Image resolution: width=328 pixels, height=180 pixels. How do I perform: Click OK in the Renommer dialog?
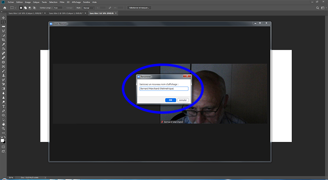click(171, 100)
